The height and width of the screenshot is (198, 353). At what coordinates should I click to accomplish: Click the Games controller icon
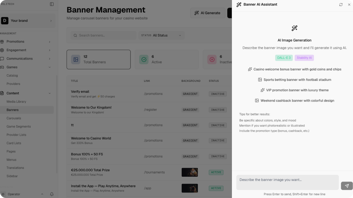pyautogui.click(x=2, y=67)
